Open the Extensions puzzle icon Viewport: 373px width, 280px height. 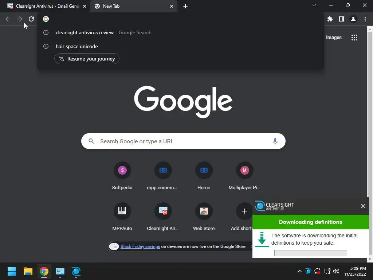(x=330, y=19)
